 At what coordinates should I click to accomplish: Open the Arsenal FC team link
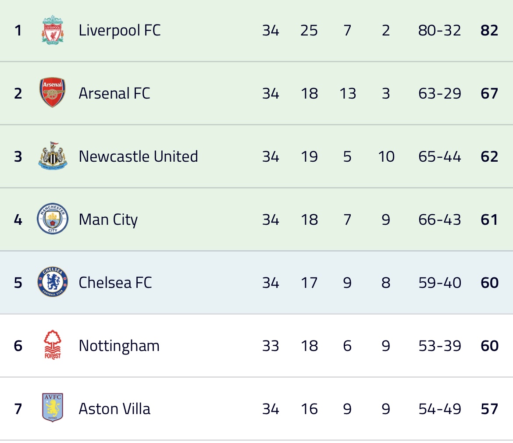click(114, 93)
